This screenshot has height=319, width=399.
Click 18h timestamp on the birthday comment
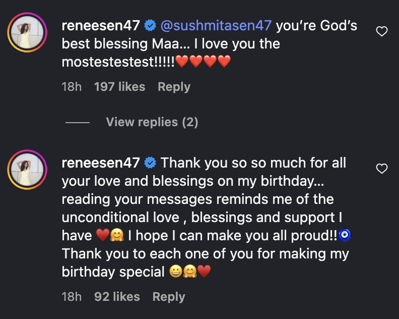coord(71,297)
